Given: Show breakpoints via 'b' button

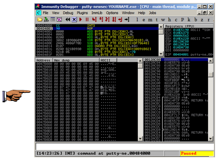Looking at the screenshot, I should pyautogui.click(x=196, y=20).
